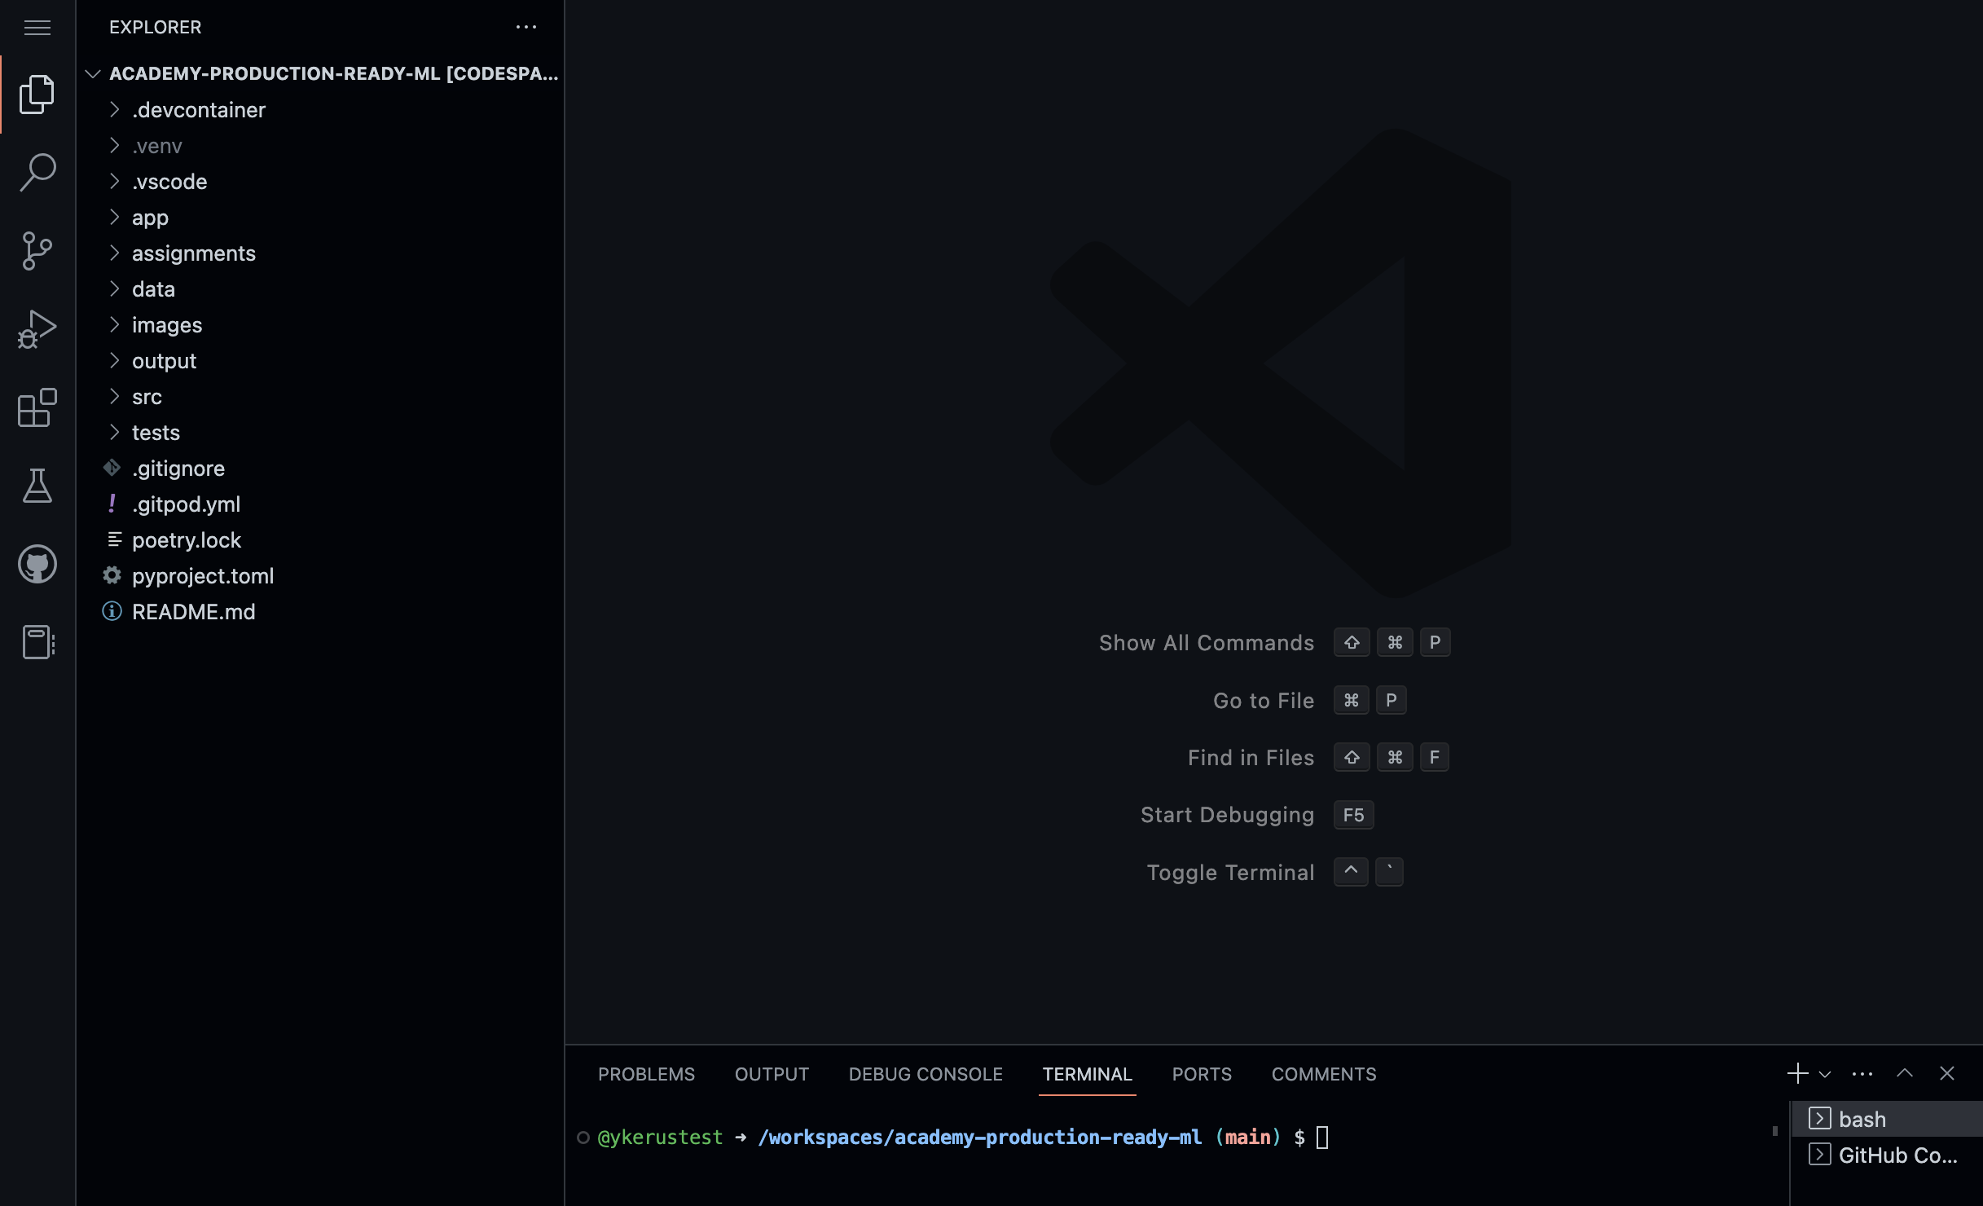Expand the assignments folder

(193, 253)
